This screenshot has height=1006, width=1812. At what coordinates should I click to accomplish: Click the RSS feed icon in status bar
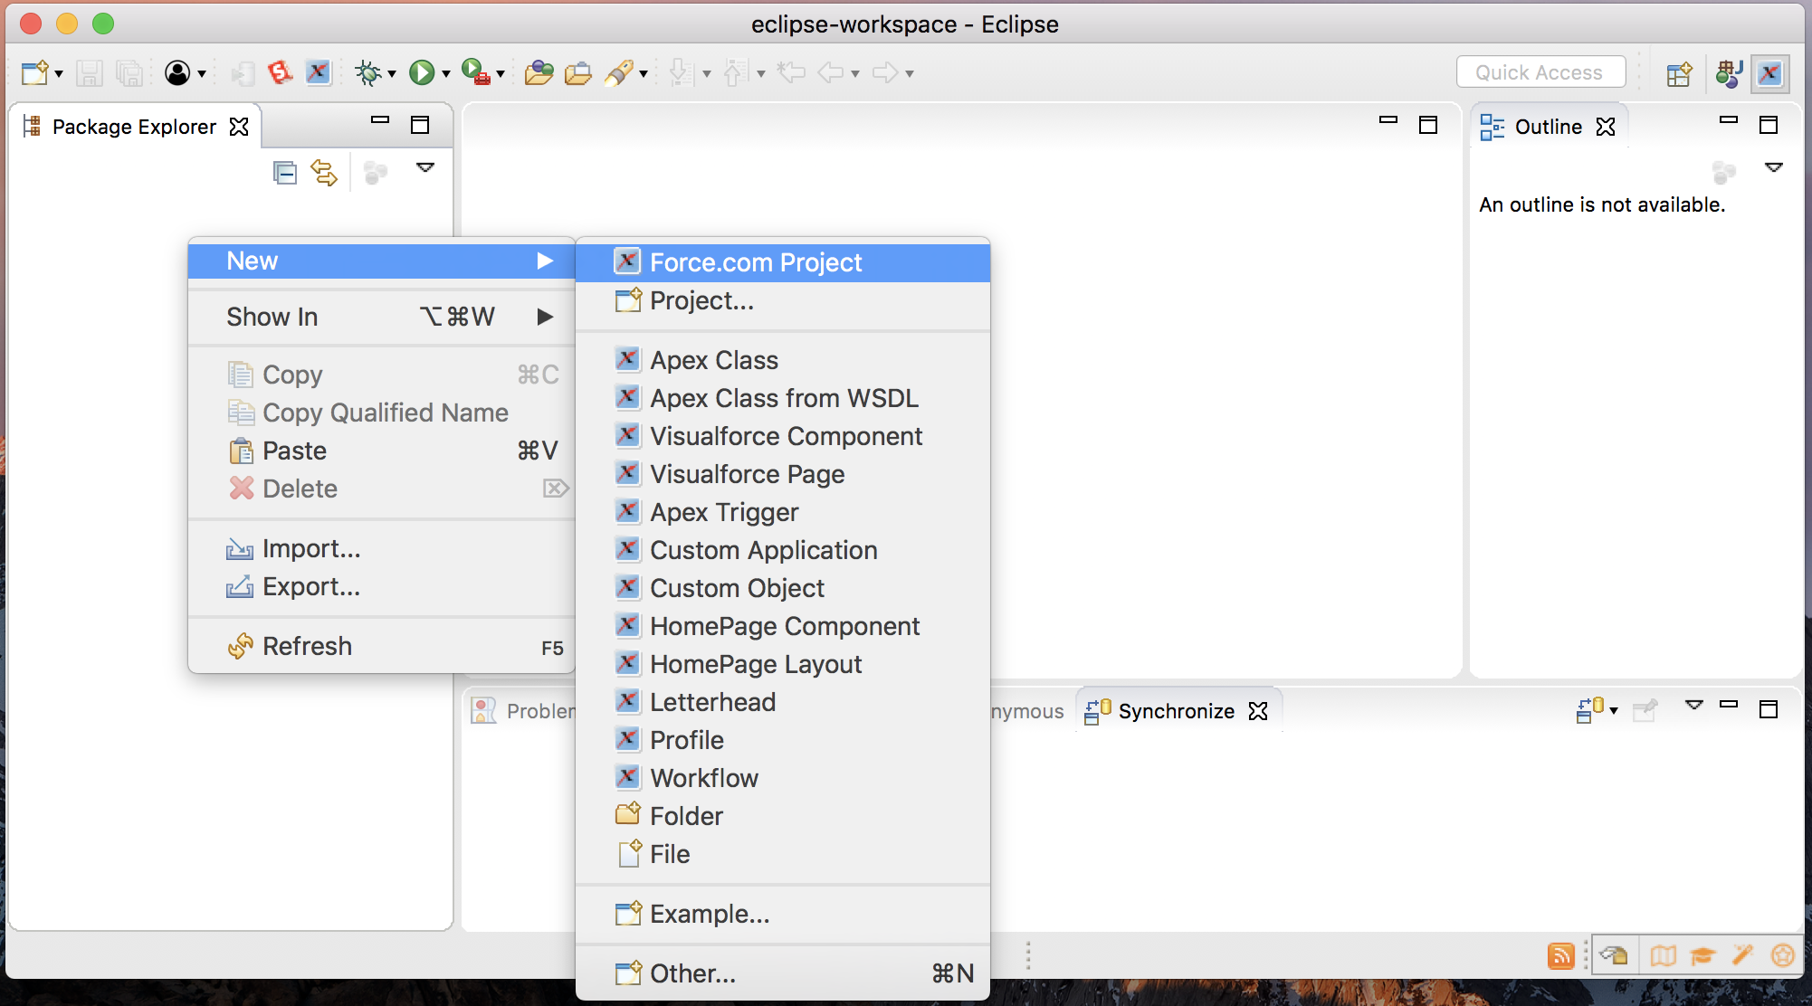(1560, 955)
